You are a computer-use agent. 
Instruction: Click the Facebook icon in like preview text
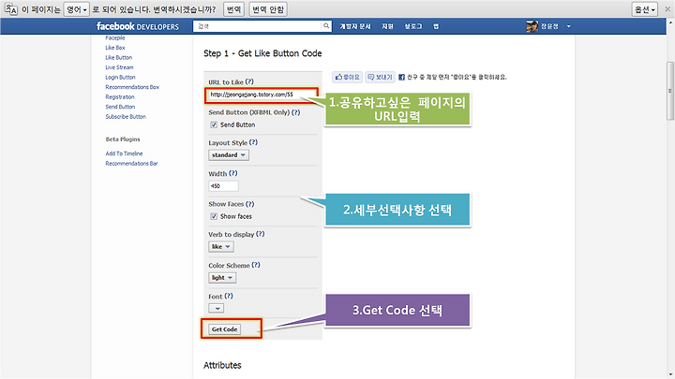[401, 78]
